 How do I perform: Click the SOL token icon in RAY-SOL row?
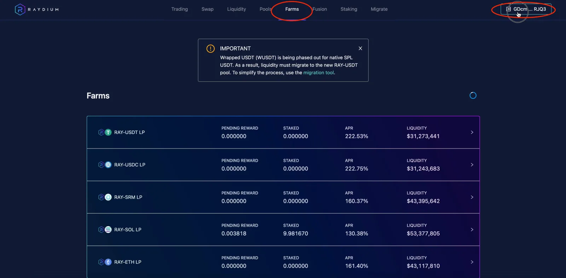pos(108,230)
